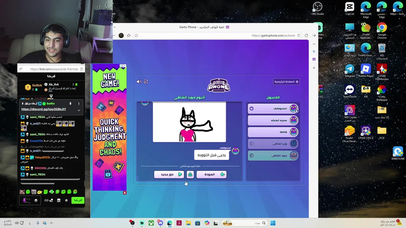Show hidden system tray icons chevron
This screenshot has width=406, height=228.
pyautogui.click(x=51, y=223)
